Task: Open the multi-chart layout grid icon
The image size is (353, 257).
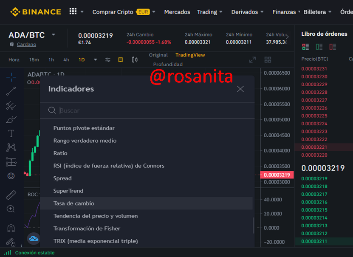Action: point(268,59)
